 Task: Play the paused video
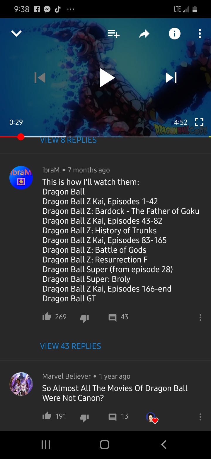point(107,78)
